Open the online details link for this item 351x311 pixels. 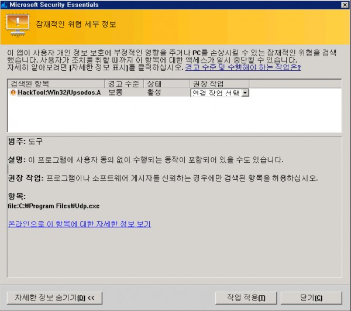tap(80, 224)
